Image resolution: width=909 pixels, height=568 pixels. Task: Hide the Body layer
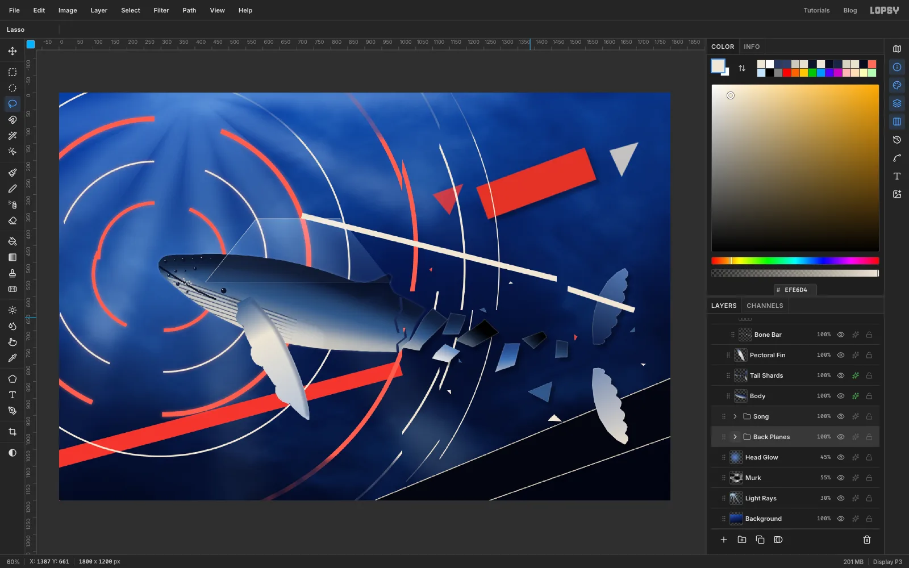841,396
